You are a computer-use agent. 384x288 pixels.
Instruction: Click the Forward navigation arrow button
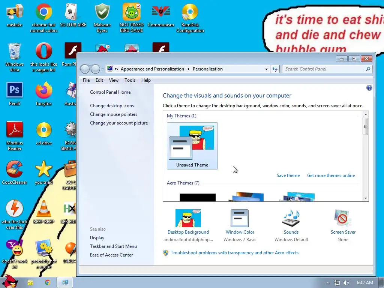pyautogui.click(x=95, y=69)
